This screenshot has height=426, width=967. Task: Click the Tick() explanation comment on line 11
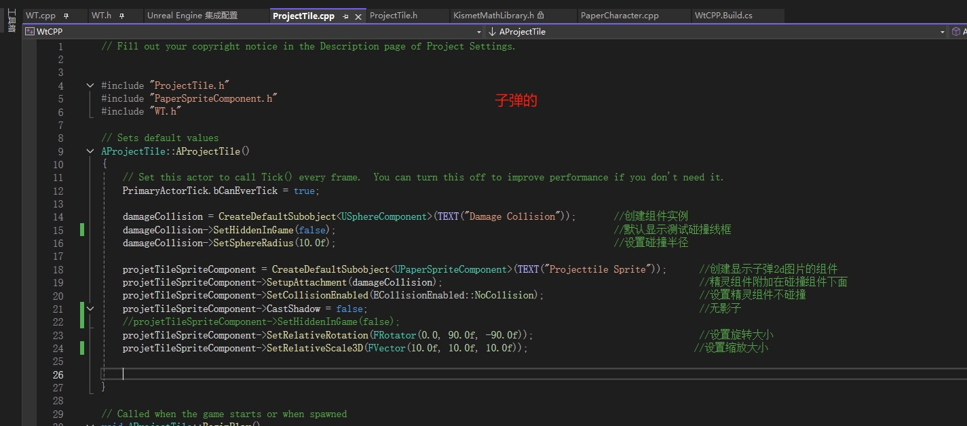click(x=423, y=177)
